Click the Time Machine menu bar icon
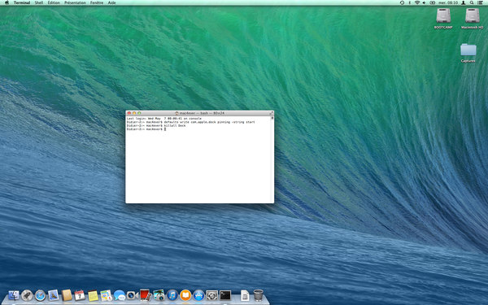 click(x=402, y=2)
